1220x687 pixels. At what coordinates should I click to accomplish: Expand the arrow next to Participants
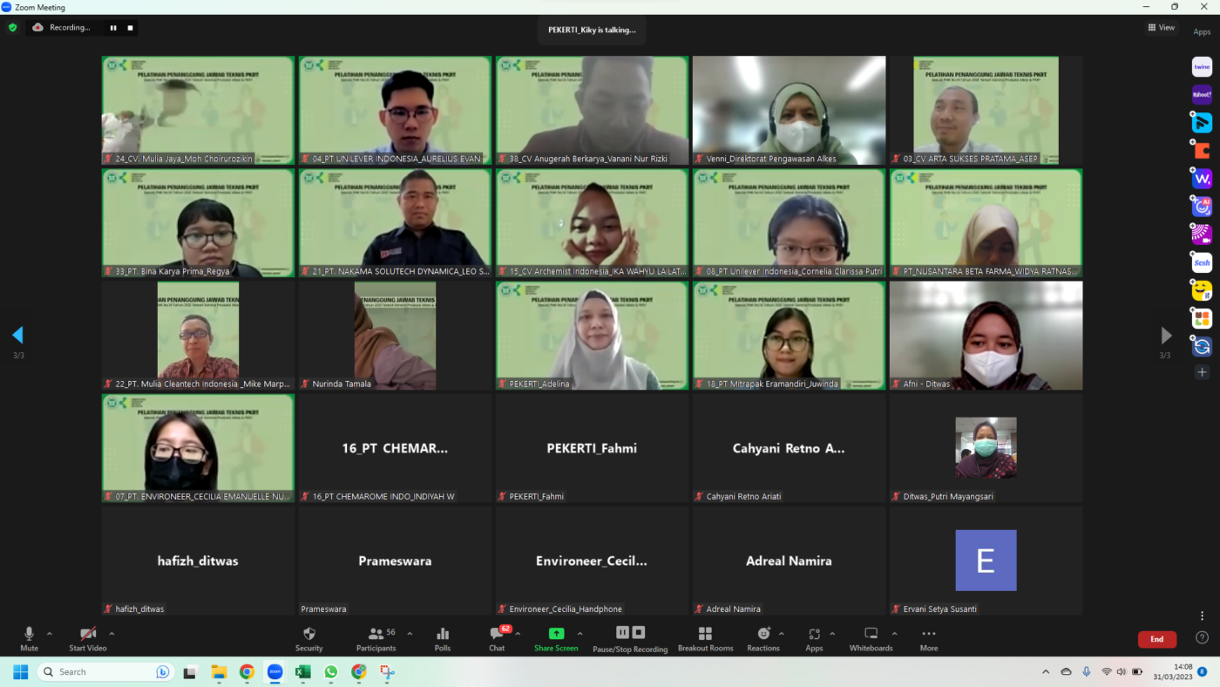(x=410, y=634)
